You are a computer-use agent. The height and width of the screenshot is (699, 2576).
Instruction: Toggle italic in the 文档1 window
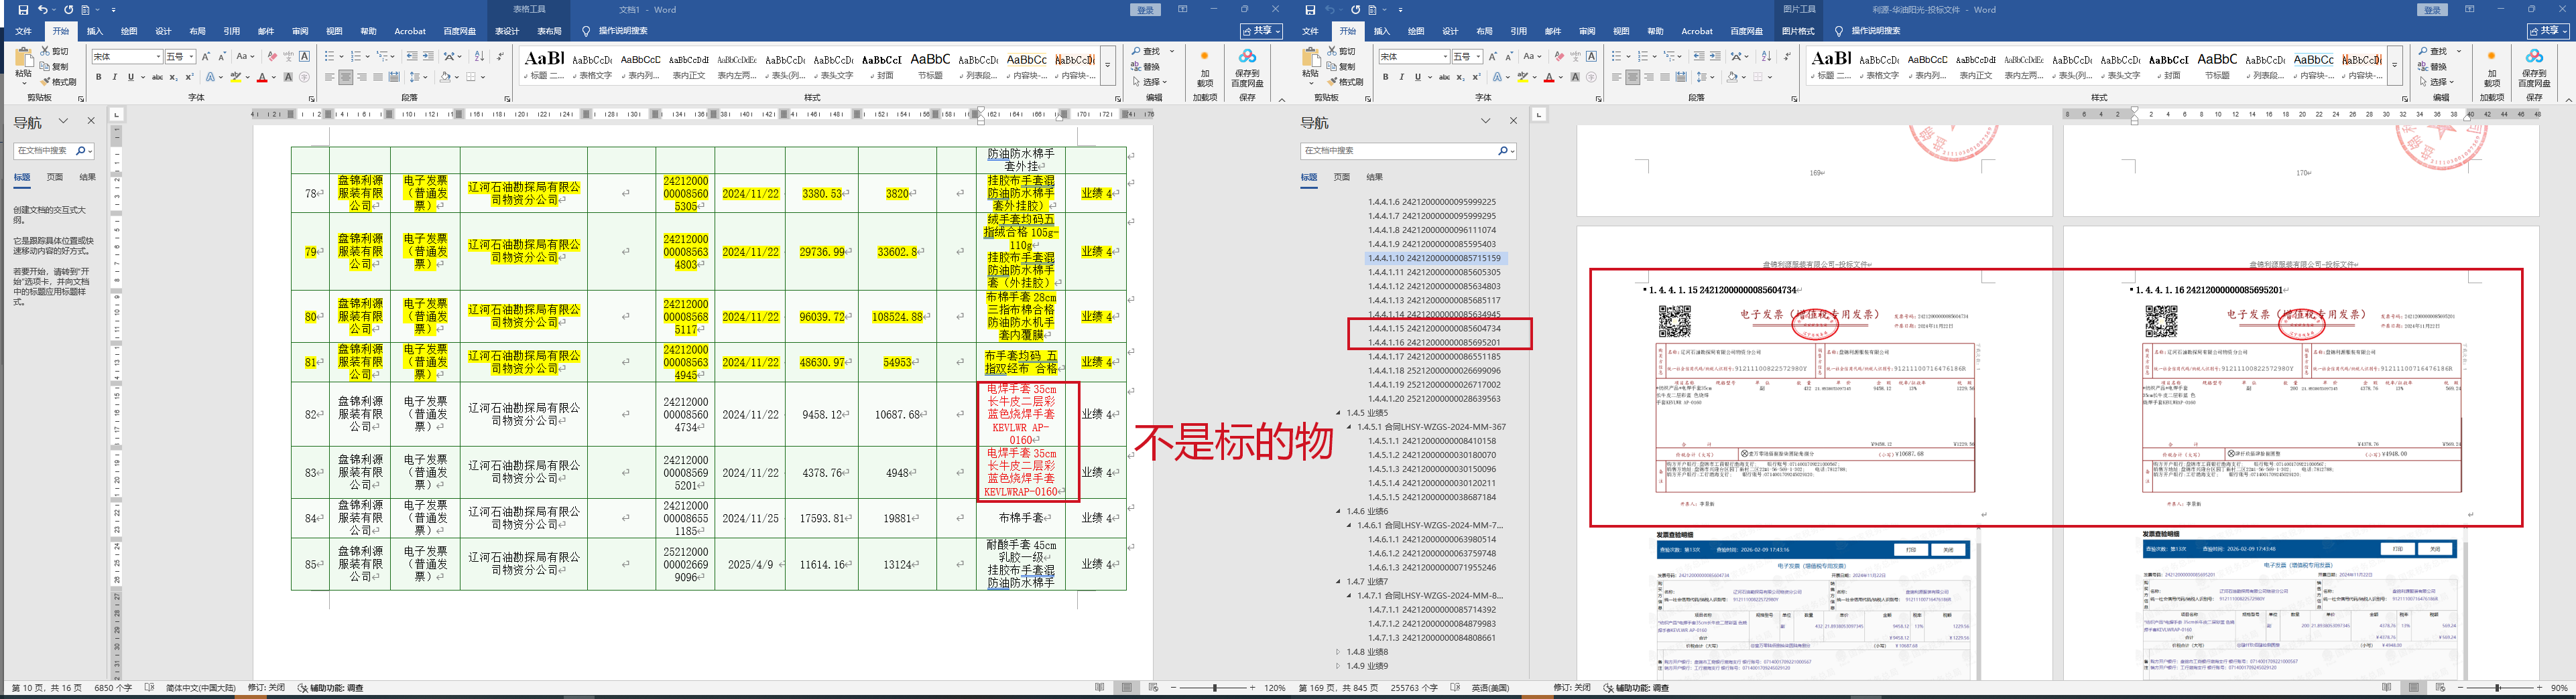pos(114,77)
